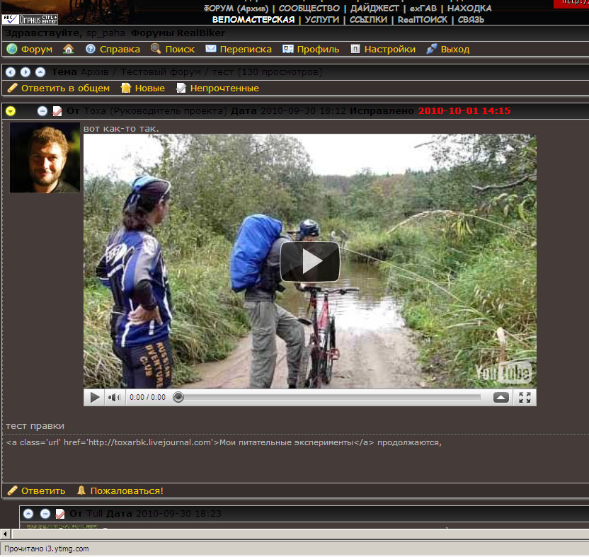This screenshot has width=589, height=557.
Task: Open Справка help page
Action: (114, 50)
